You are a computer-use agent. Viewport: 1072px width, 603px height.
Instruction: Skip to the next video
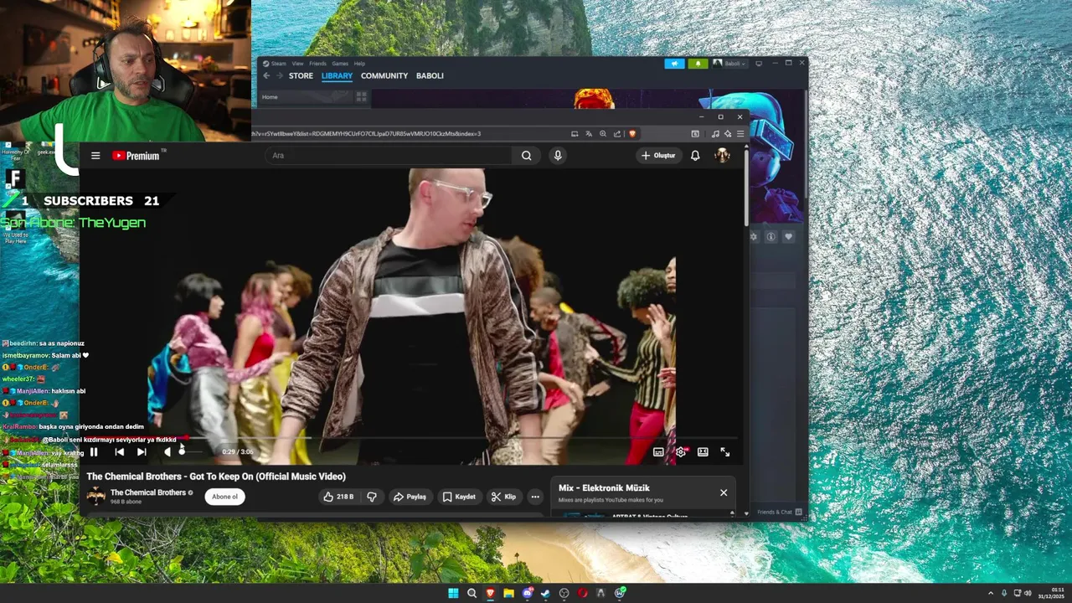142,452
